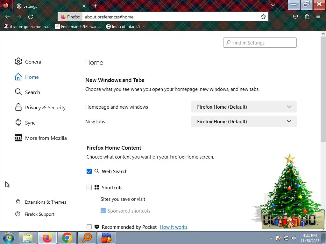
Task: Open the network tray icon
Action: [286, 238]
